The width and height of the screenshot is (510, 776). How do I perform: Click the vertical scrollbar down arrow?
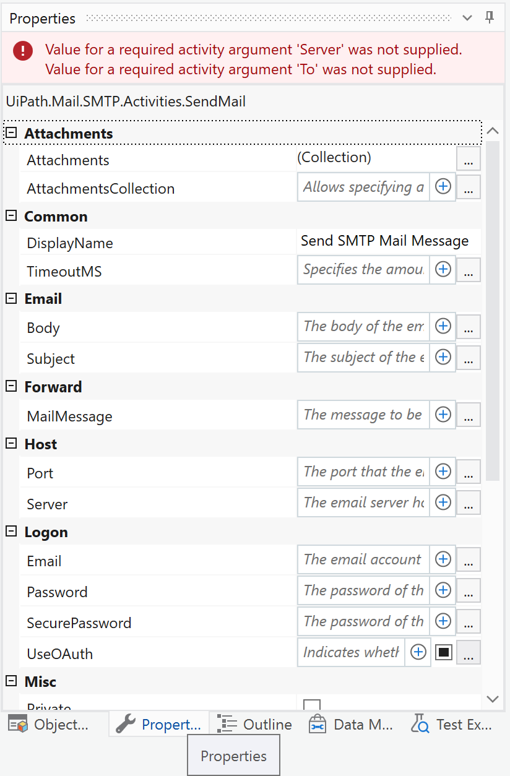[493, 699]
